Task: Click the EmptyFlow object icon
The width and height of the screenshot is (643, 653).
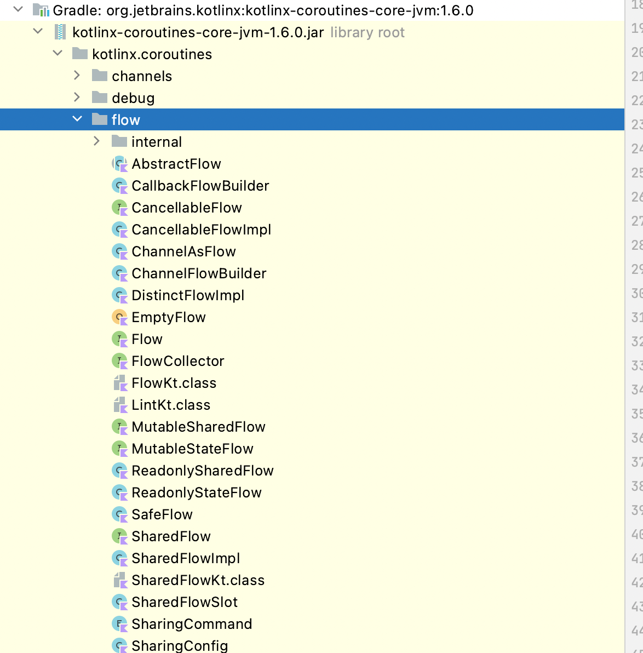Action: (x=120, y=317)
